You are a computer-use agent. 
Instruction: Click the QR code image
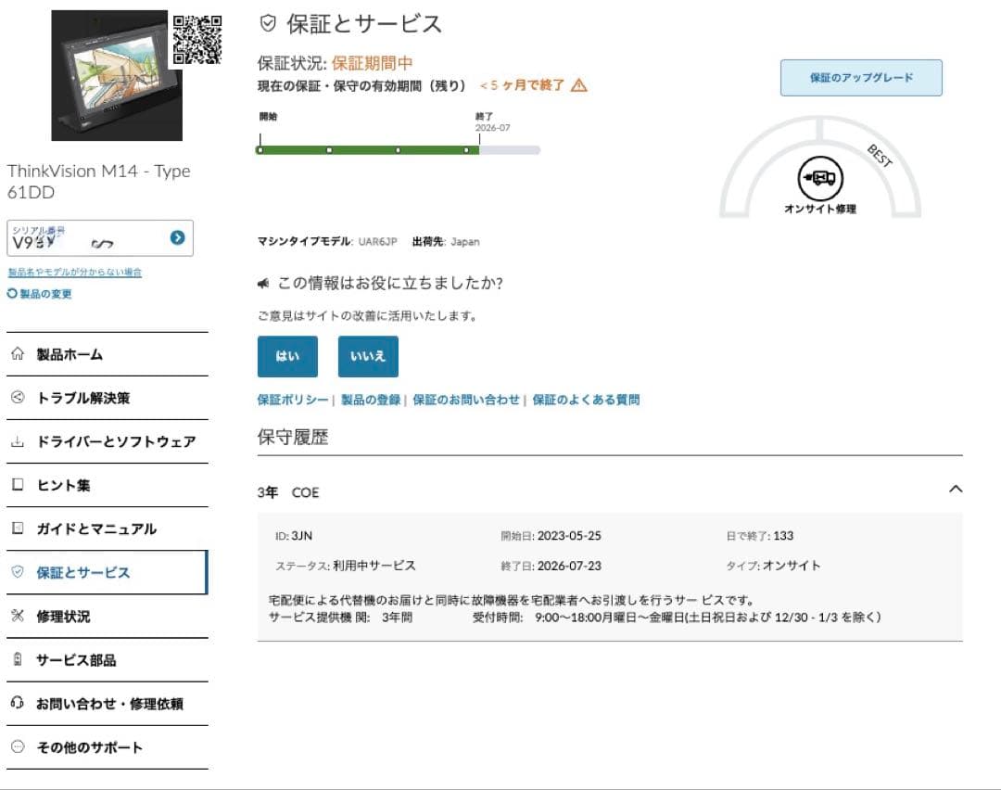197,40
